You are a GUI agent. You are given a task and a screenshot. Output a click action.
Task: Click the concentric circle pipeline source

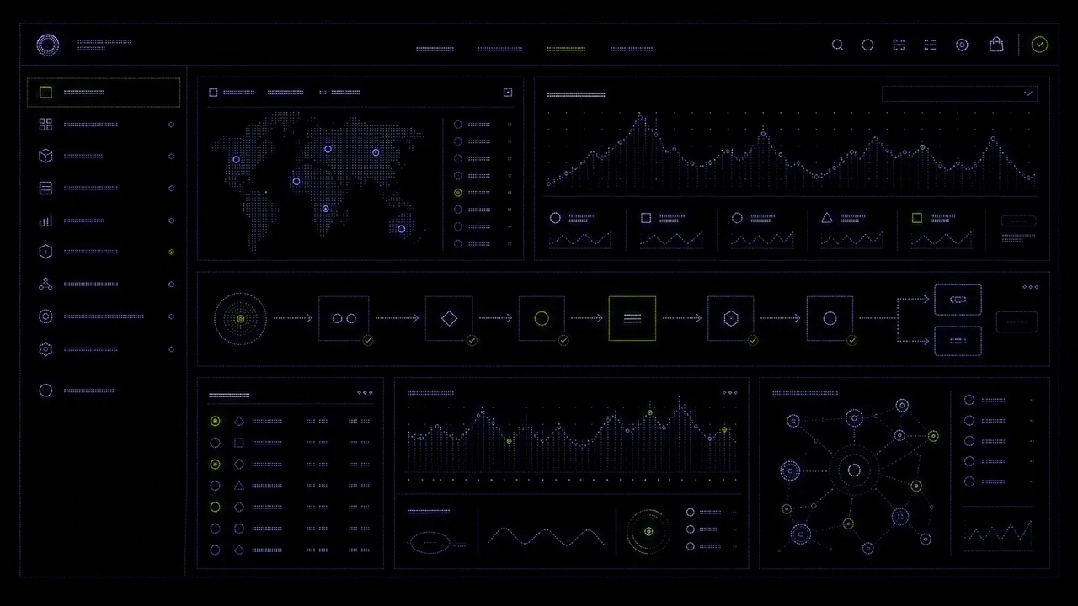[x=240, y=319]
